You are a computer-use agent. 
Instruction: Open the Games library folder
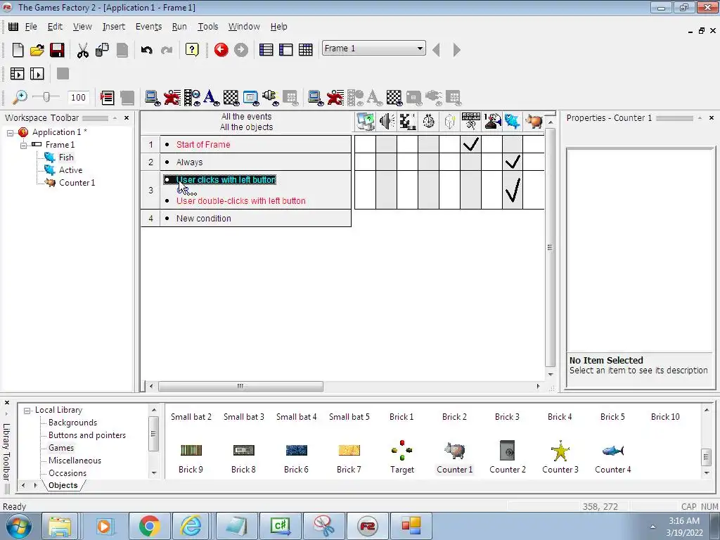(61, 448)
